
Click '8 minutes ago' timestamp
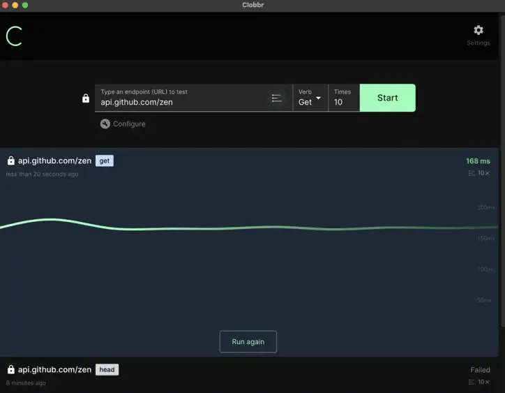point(26,383)
